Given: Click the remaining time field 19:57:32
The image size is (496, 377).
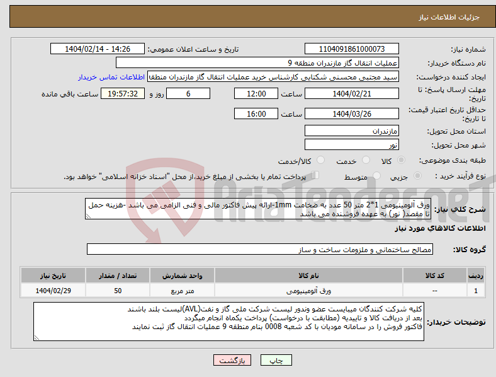Looking at the screenshot, I should click(123, 93).
